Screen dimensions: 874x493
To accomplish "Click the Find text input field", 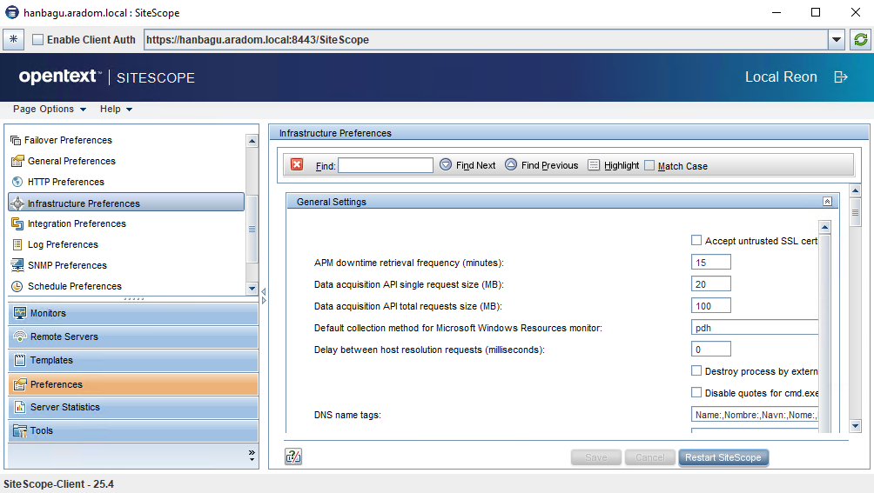I will 386,165.
